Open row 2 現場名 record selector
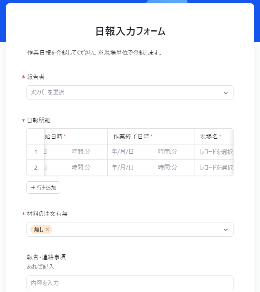This screenshot has width=260, height=292. point(216,168)
